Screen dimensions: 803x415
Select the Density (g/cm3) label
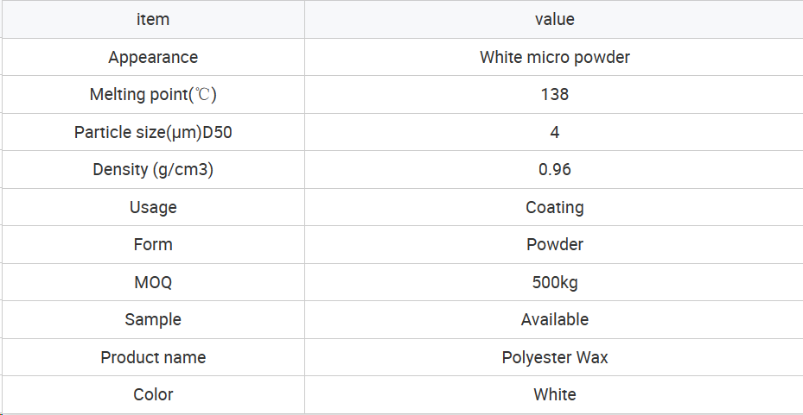tap(153, 170)
